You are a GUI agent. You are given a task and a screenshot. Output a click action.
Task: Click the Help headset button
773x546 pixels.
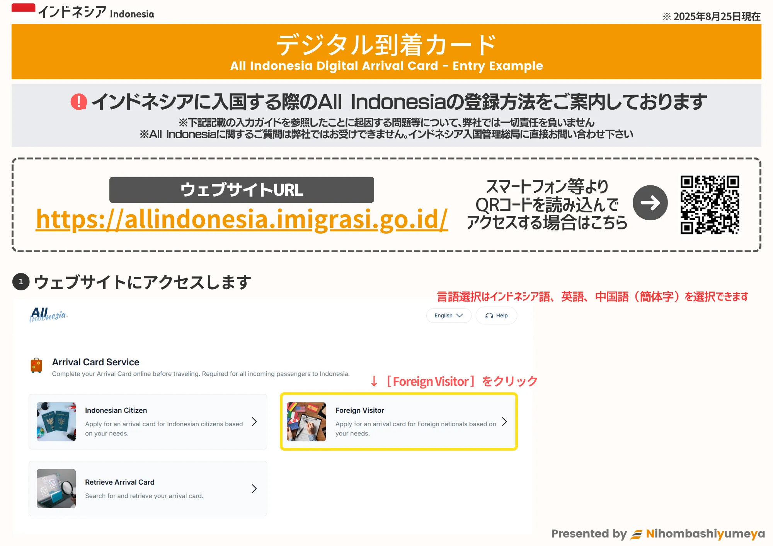tap(496, 315)
